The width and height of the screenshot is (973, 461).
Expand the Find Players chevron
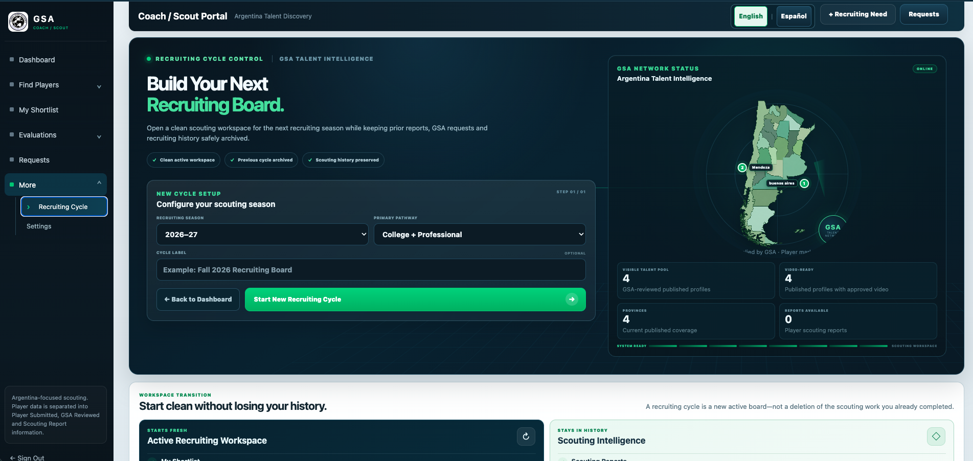pos(99,86)
